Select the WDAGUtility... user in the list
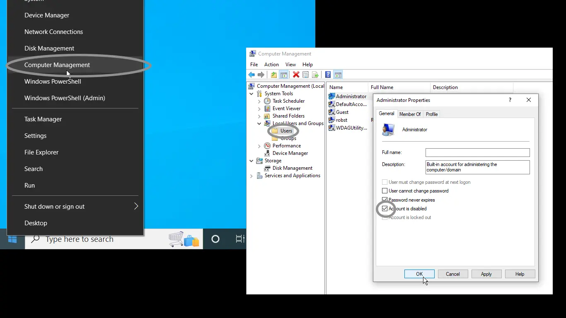Viewport: 566px width, 318px height. 347,128
